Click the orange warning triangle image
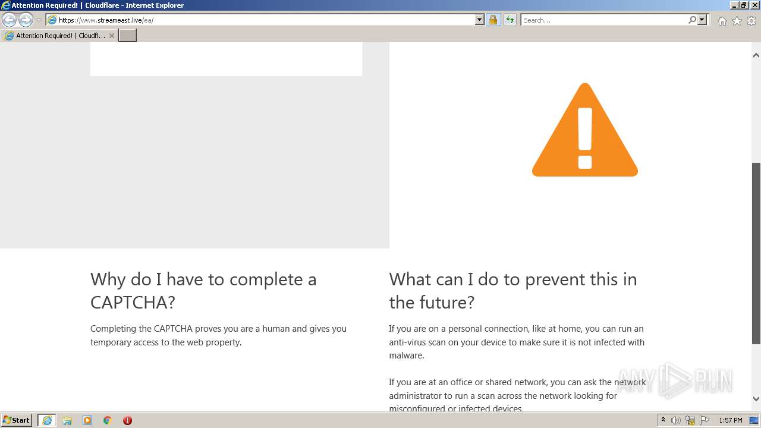761x428 pixels. [585, 130]
